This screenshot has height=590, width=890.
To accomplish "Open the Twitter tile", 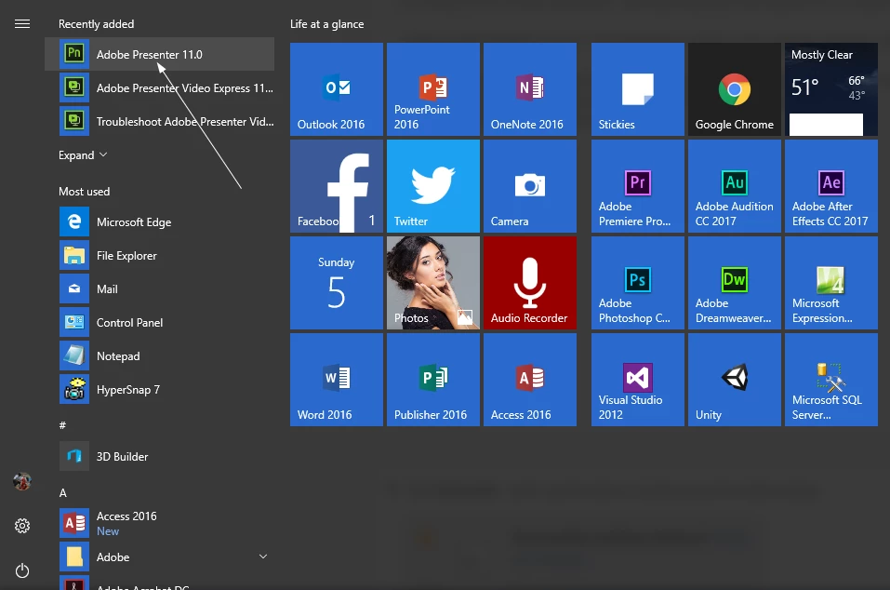I will (x=433, y=186).
